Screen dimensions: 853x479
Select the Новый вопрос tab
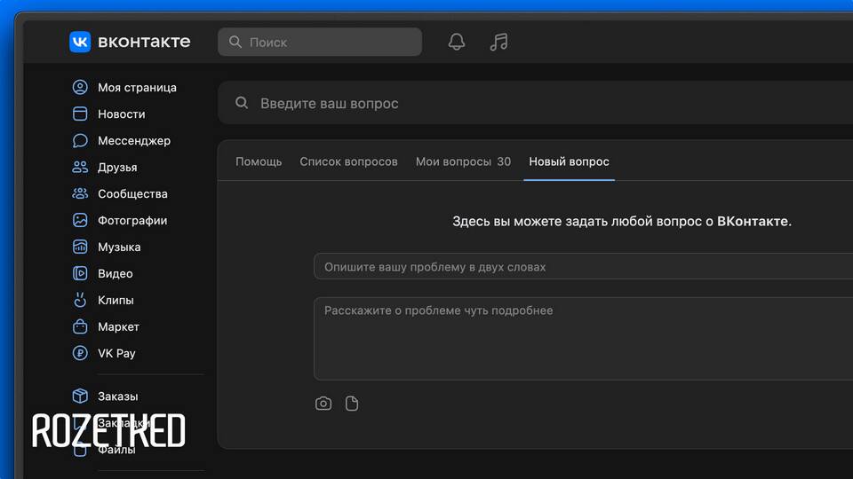[x=569, y=161]
